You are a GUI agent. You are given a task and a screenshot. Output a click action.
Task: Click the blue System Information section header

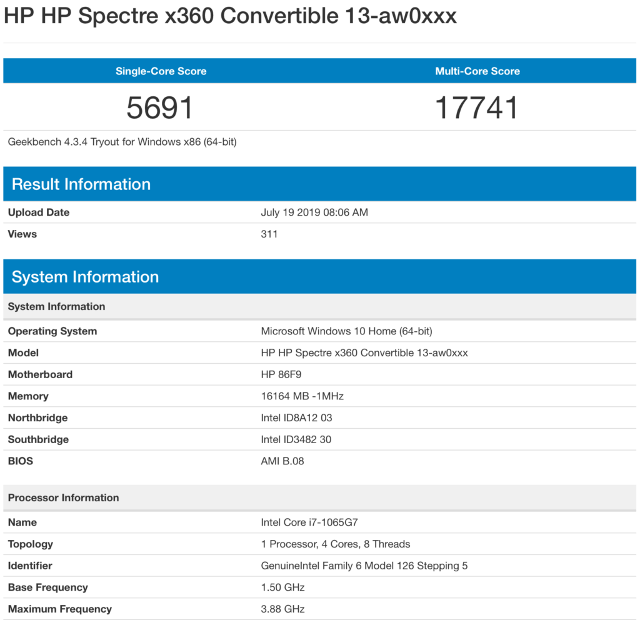pyautogui.click(x=85, y=277)
